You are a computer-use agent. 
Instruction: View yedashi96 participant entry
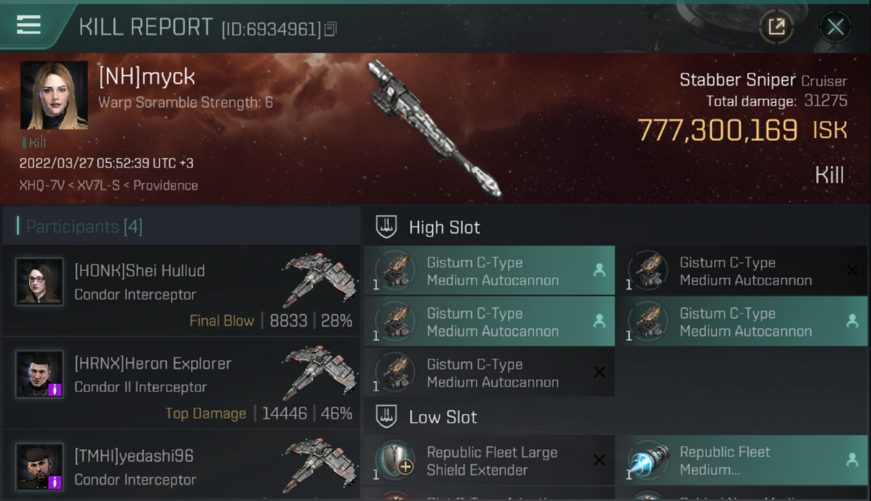pos(181,467)
